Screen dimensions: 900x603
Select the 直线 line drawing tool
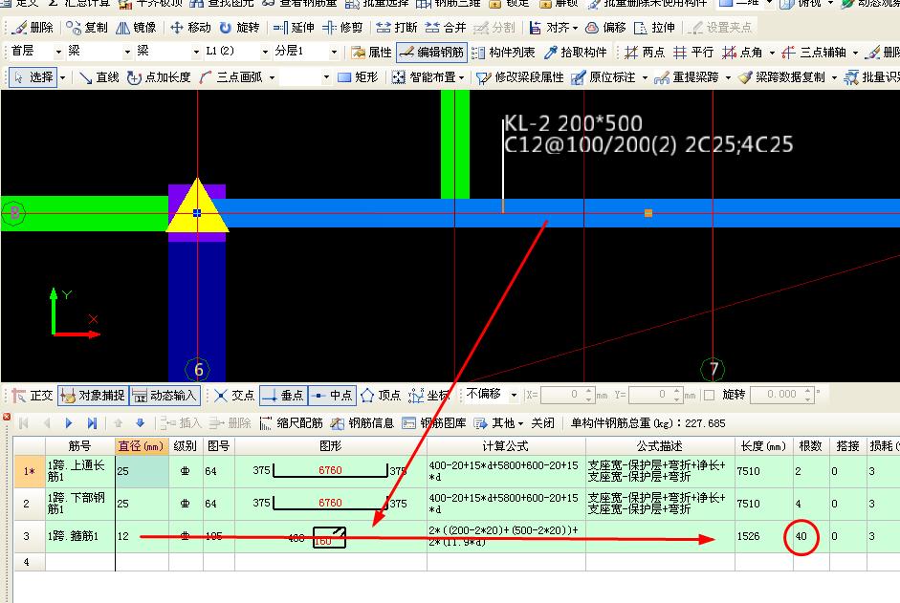click(x=99, y=76)
